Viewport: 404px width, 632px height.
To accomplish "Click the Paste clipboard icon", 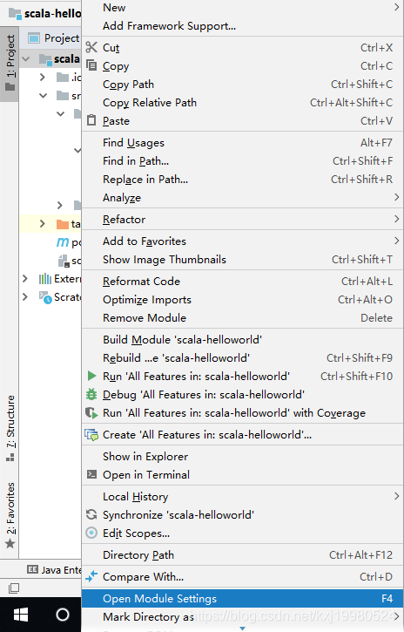I will pos(91,120).
